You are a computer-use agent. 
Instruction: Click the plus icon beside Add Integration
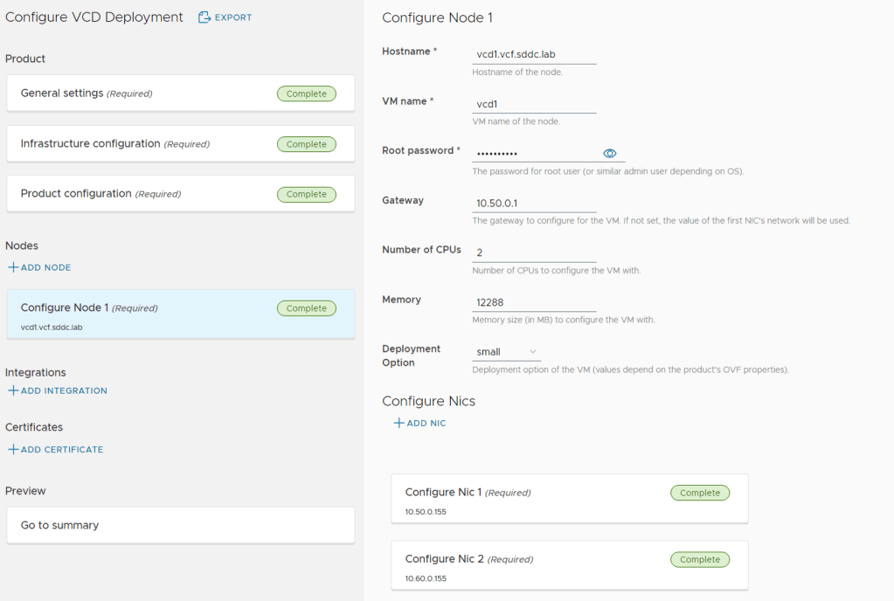pyautogui.click(x=13, y=390)
